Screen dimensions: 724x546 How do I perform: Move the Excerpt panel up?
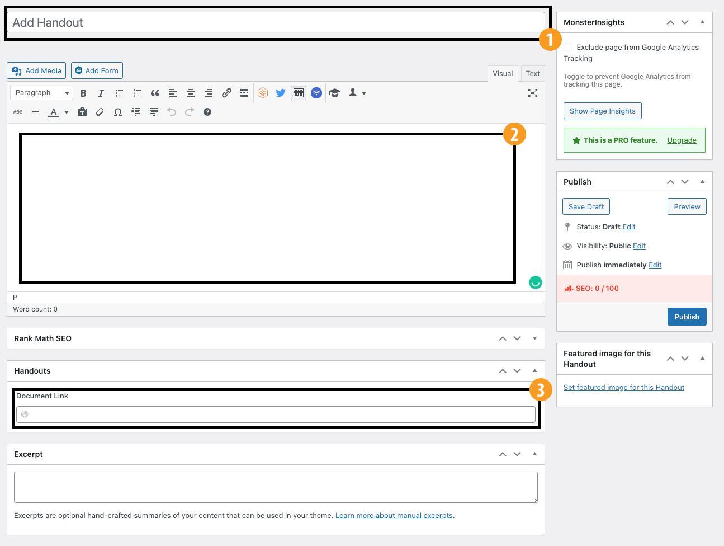pos(503,454)
